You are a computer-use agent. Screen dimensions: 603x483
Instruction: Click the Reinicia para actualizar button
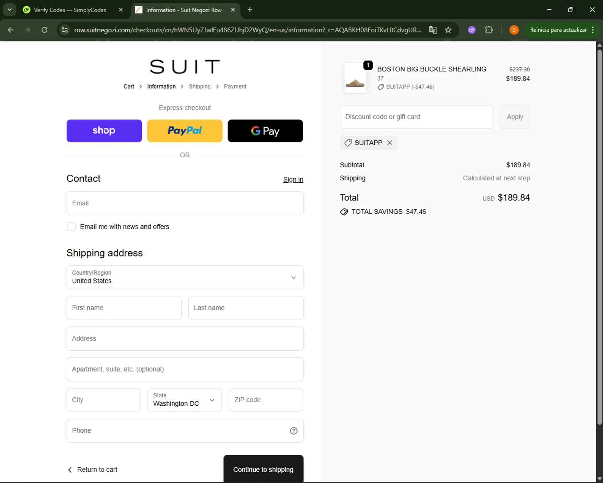click(x=558, y=30)
